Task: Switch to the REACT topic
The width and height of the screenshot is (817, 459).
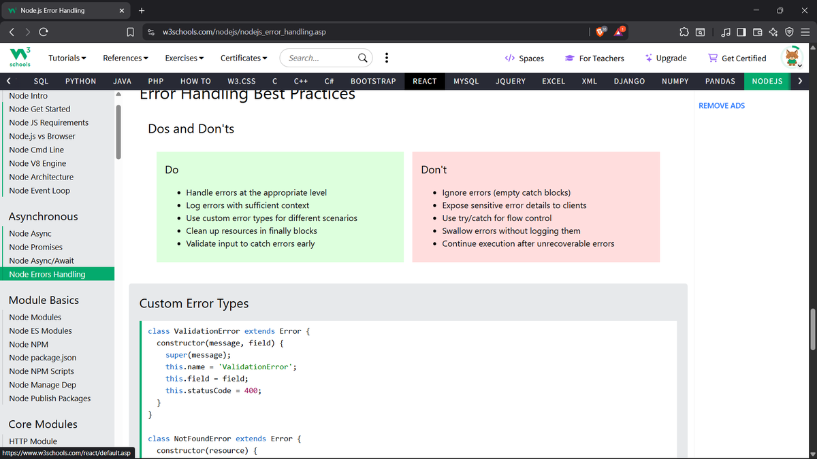Action: 425,81
